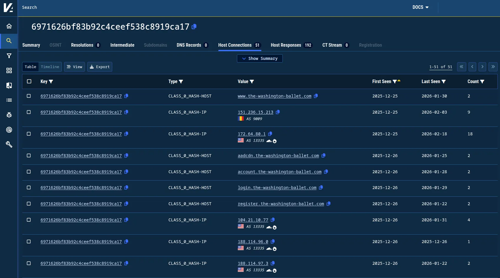Check the account.the-washington-ballet.com row checkbox

tap(29, 172)
